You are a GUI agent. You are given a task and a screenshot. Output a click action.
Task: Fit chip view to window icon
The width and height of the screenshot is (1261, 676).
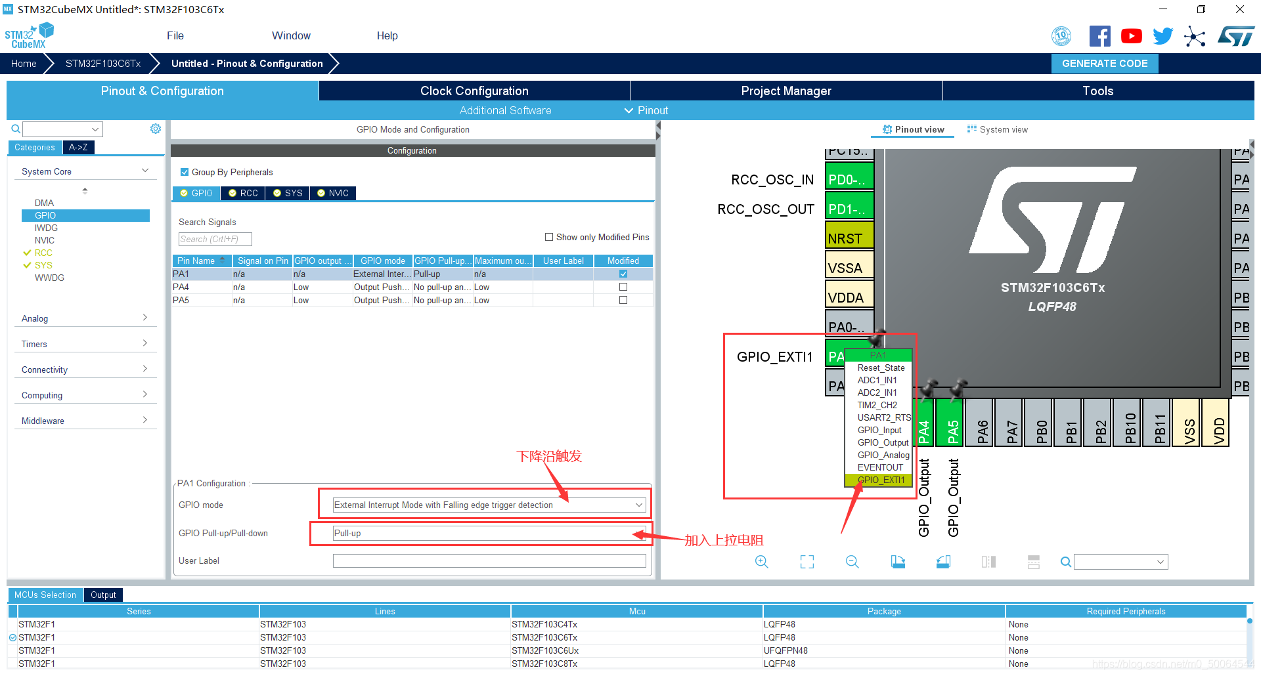pyautogui.click(x=807, y=562)
